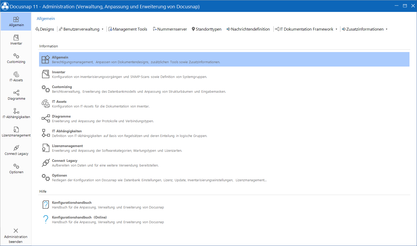Open Management Tools in the toolbar
This screenshot has width=417, height=246.
pyautogui.click(x=128, y=29)
